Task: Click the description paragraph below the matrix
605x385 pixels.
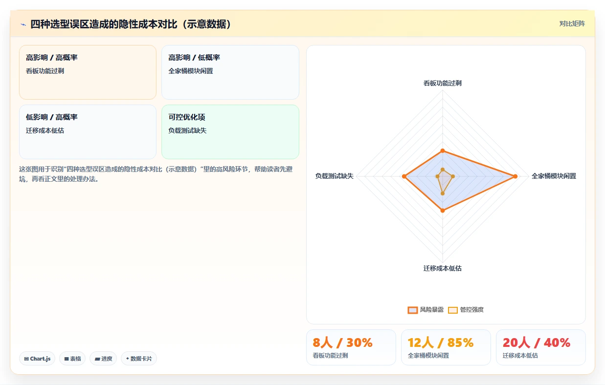Action: tap(156, 174)
